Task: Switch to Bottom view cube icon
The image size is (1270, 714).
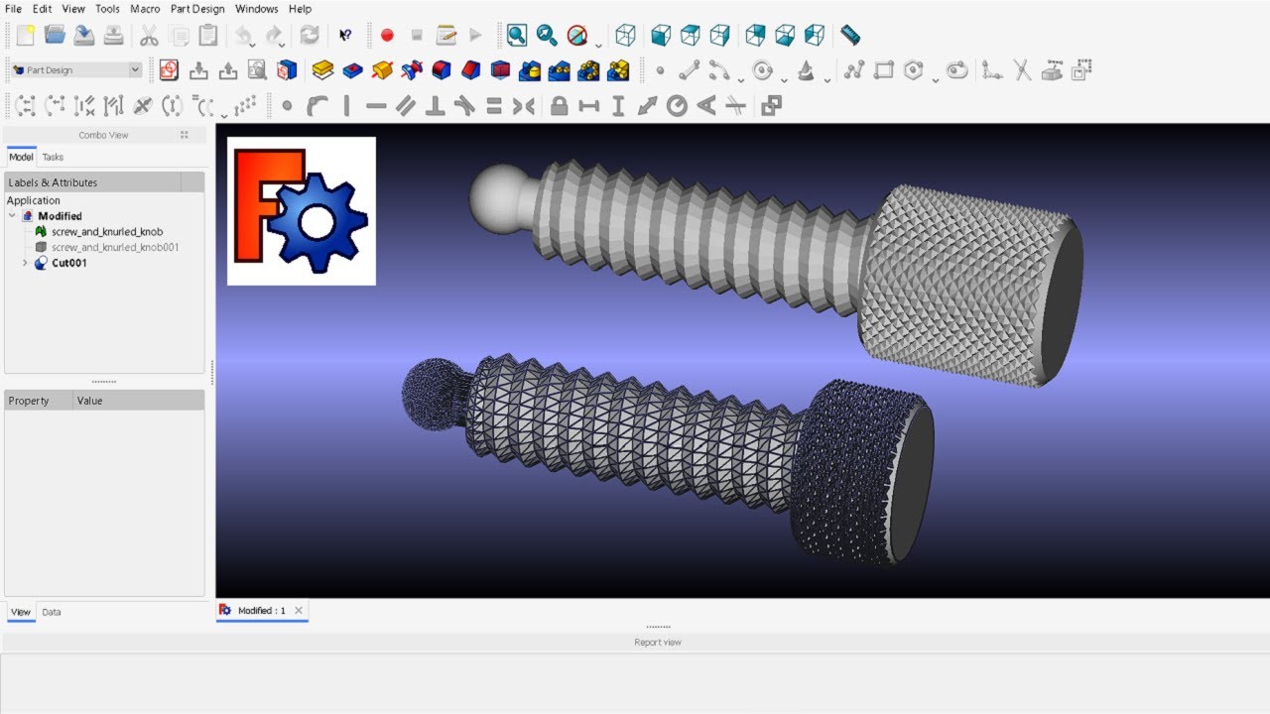Action: tap(785, 36)
